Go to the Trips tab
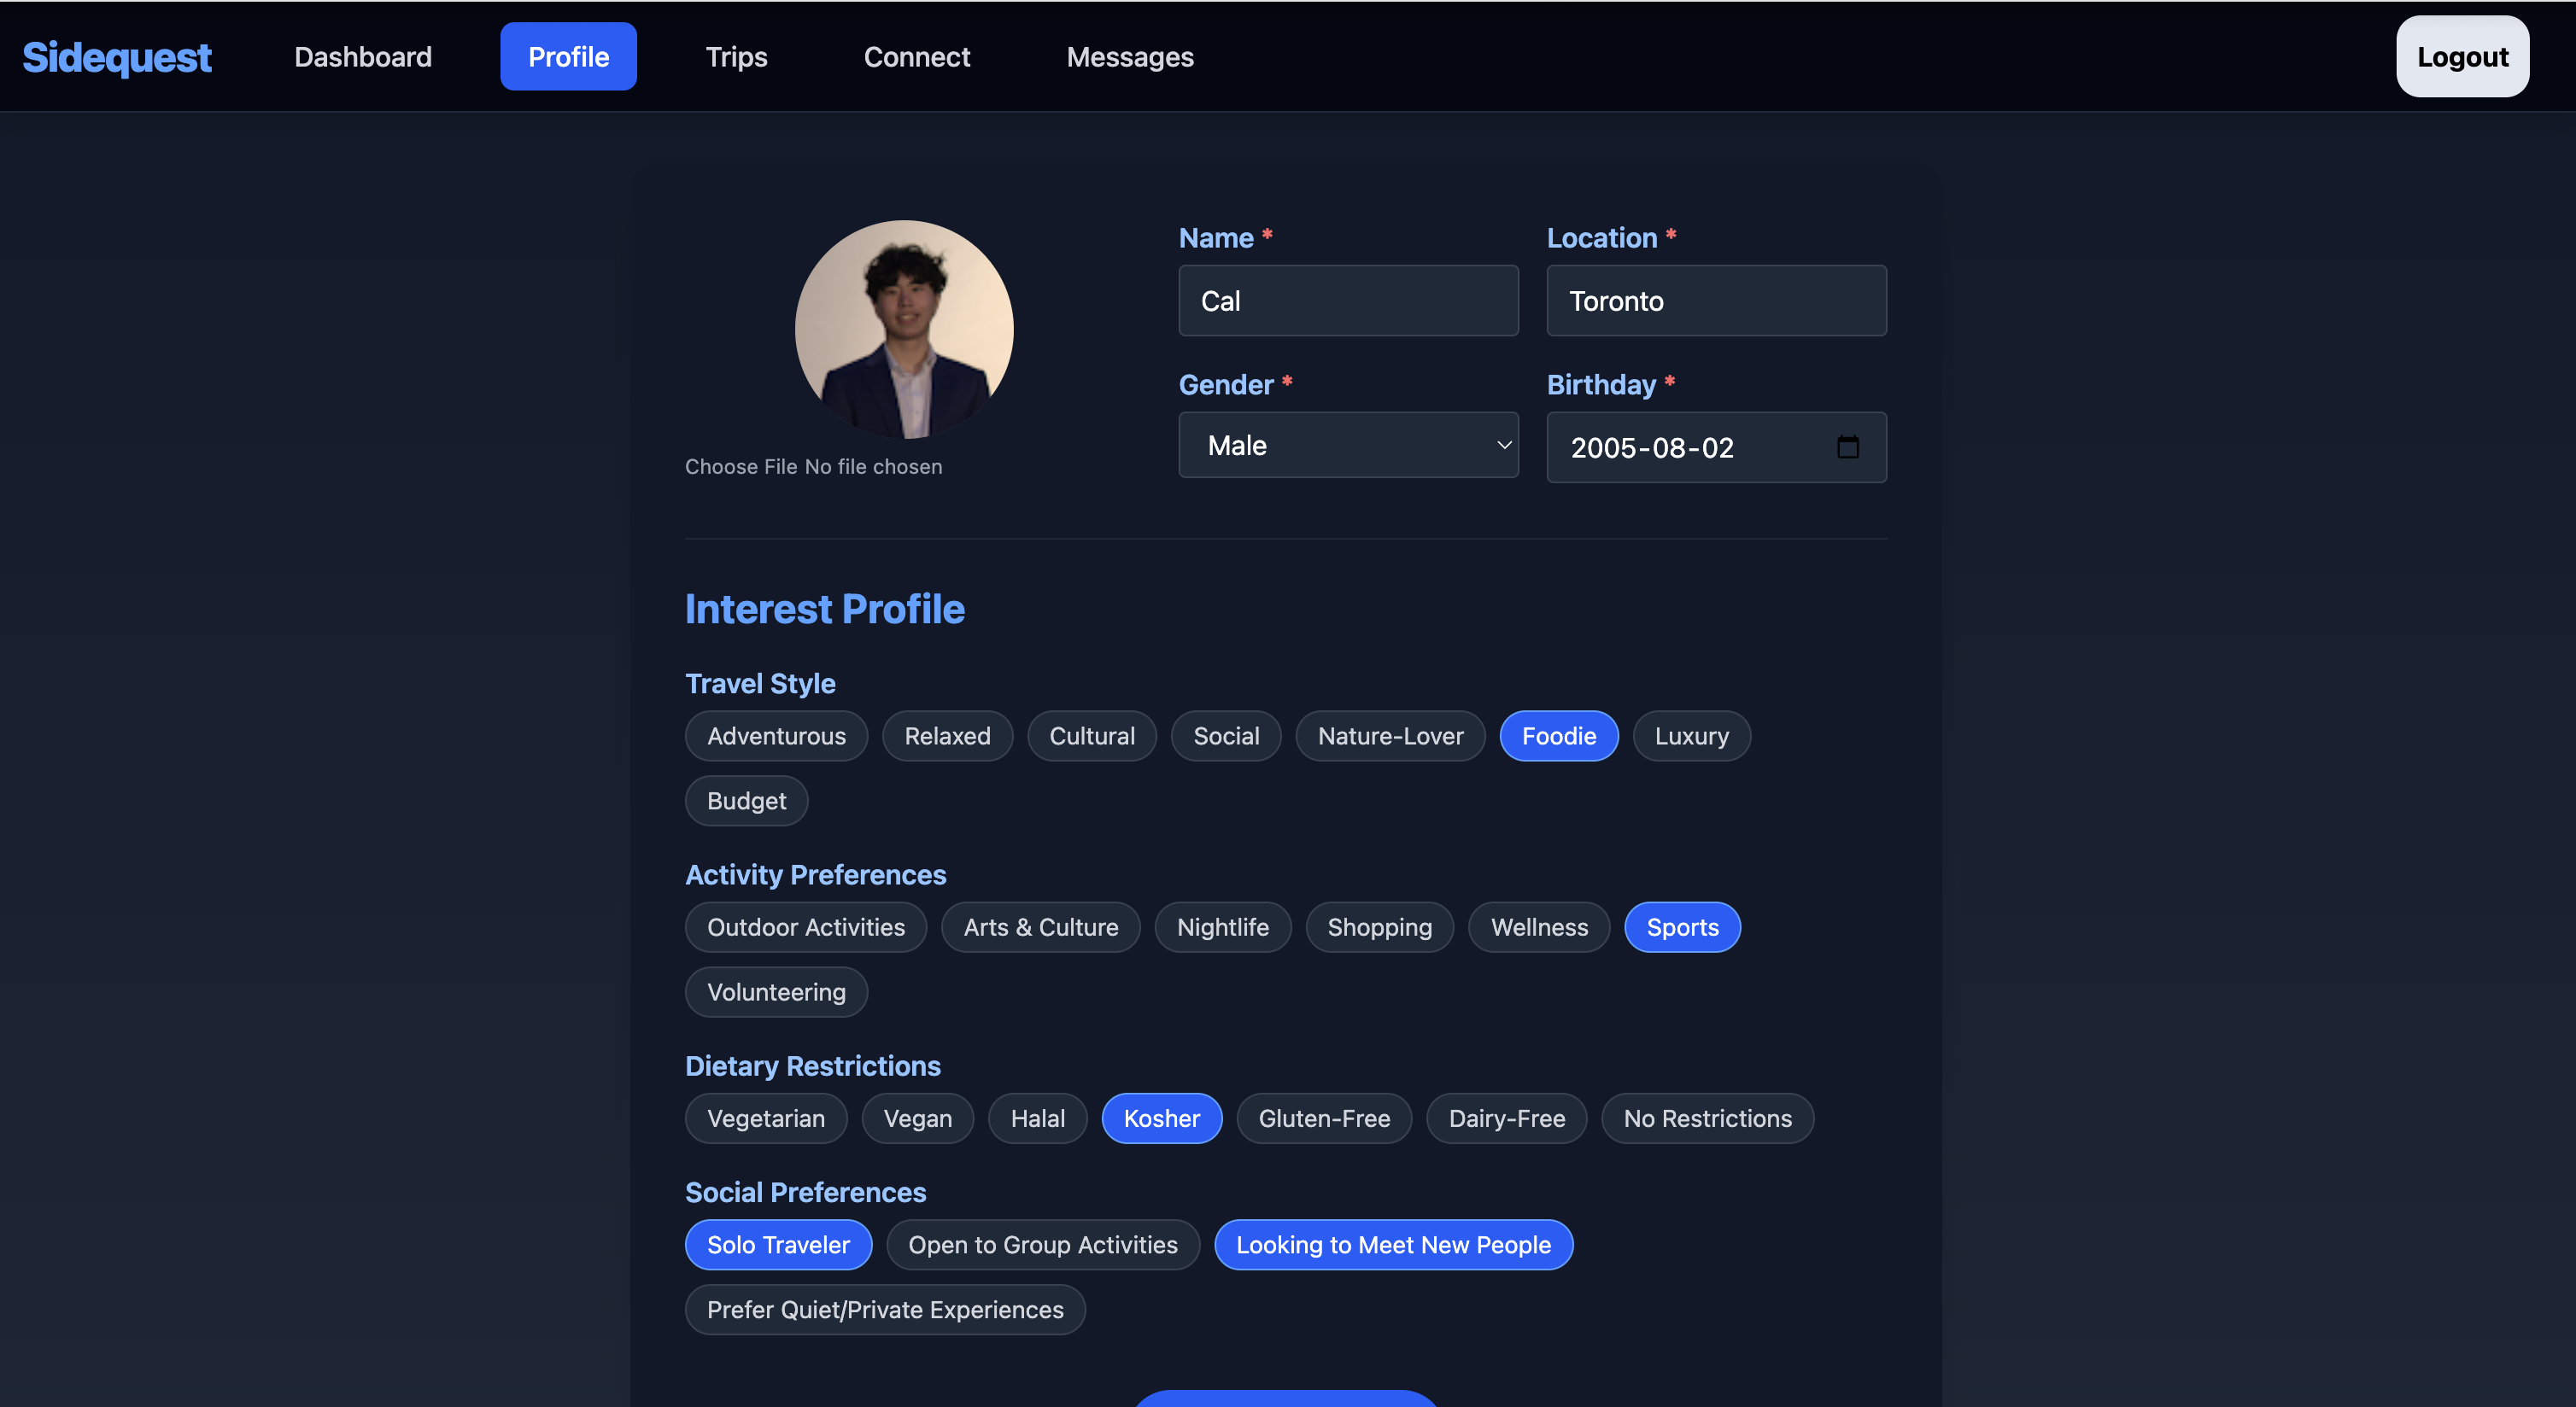 coord(736,57)
